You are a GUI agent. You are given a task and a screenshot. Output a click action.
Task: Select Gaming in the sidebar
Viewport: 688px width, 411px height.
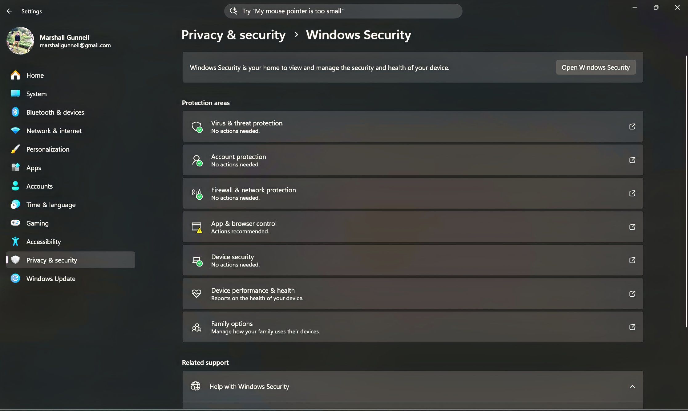pyautogui.click(x=71, y=223)
